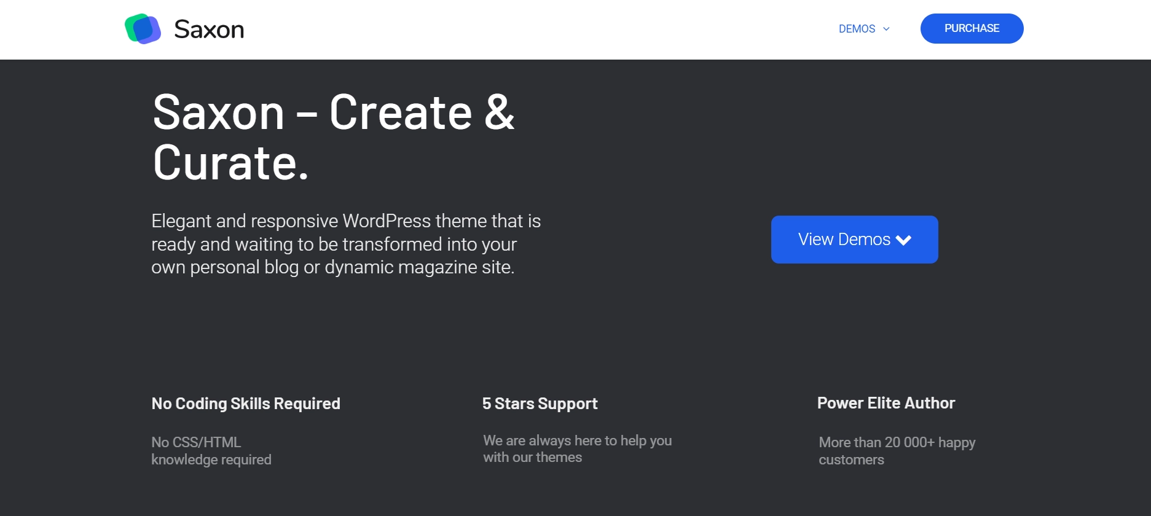The image size is (1151, 516).
Task: Select the No Coding Skills Required heading
Action: pyautogui.click(x=246, y=404)
